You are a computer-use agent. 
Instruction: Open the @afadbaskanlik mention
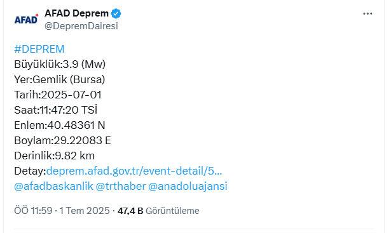click(53, 186)
